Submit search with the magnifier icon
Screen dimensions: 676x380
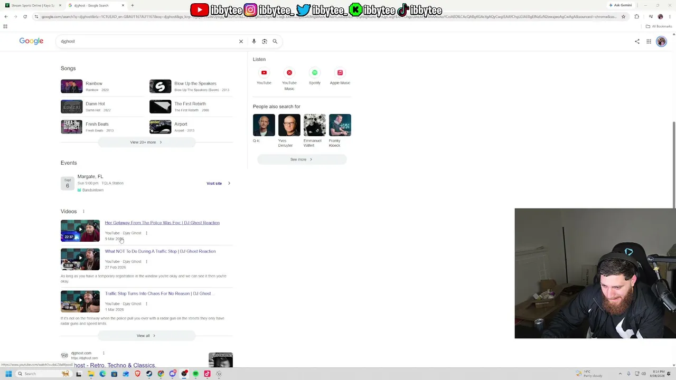coord(275,41)
